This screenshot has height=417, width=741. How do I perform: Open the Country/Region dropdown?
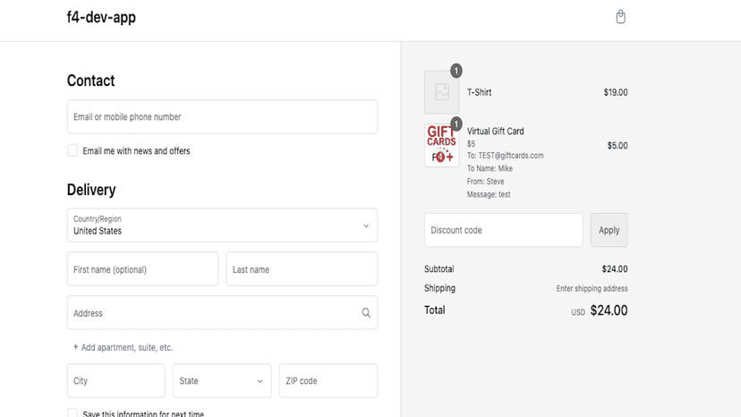[x=222, y=226]
